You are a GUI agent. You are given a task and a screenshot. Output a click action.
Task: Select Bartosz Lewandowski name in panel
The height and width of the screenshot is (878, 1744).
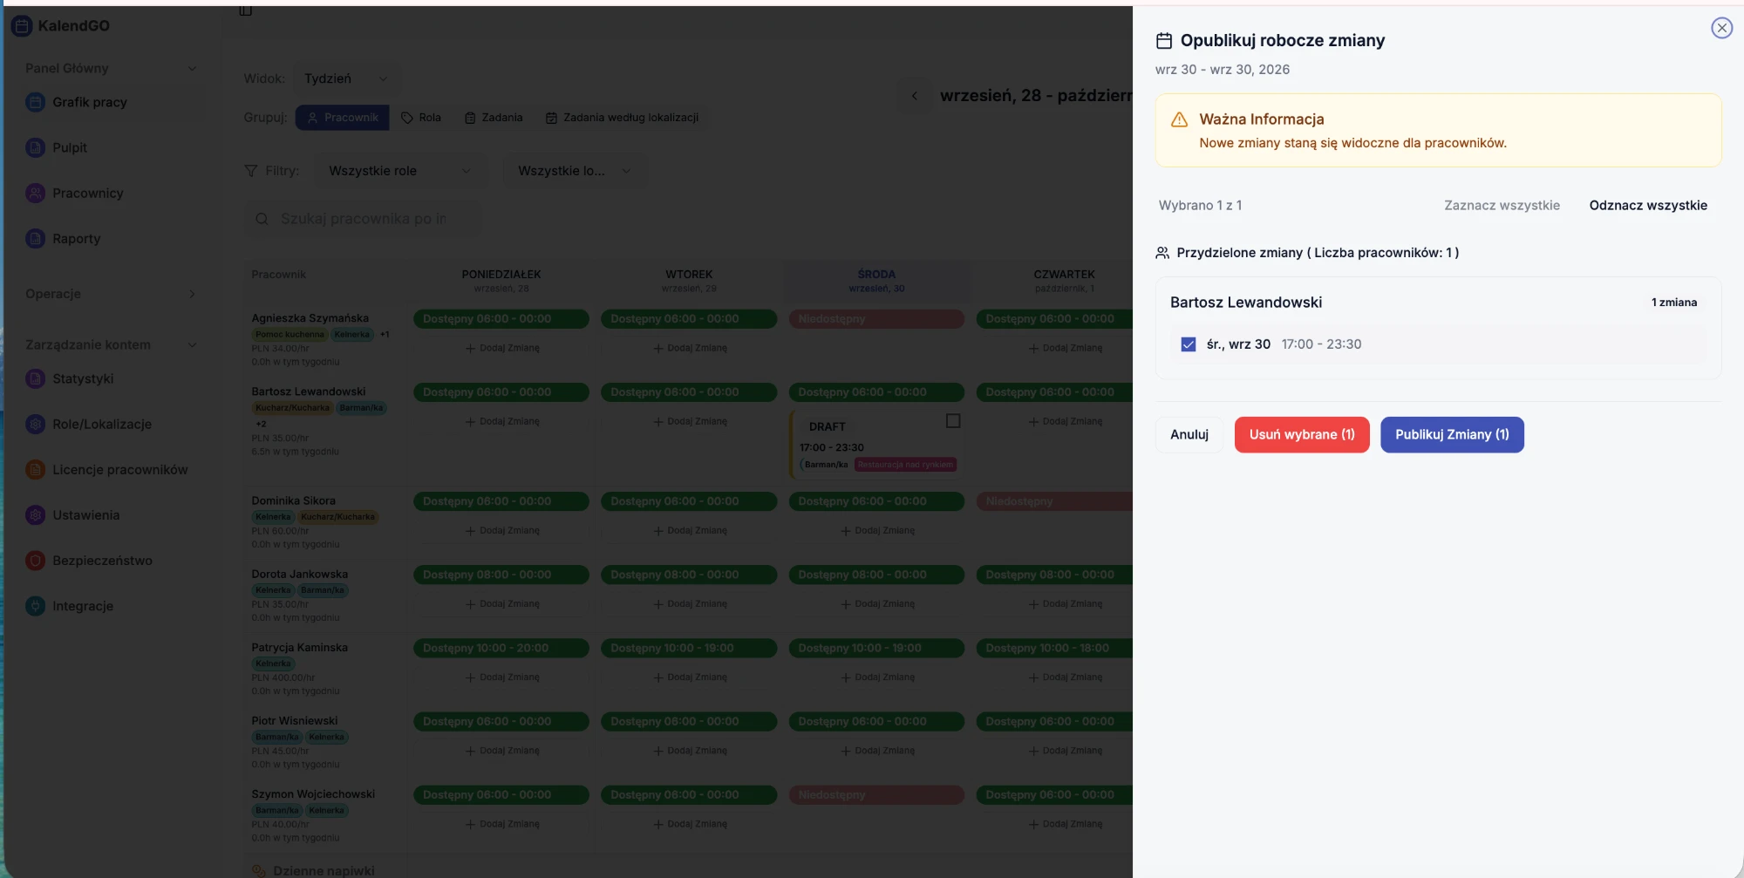pyautogui.click(x=1245, y=303)
